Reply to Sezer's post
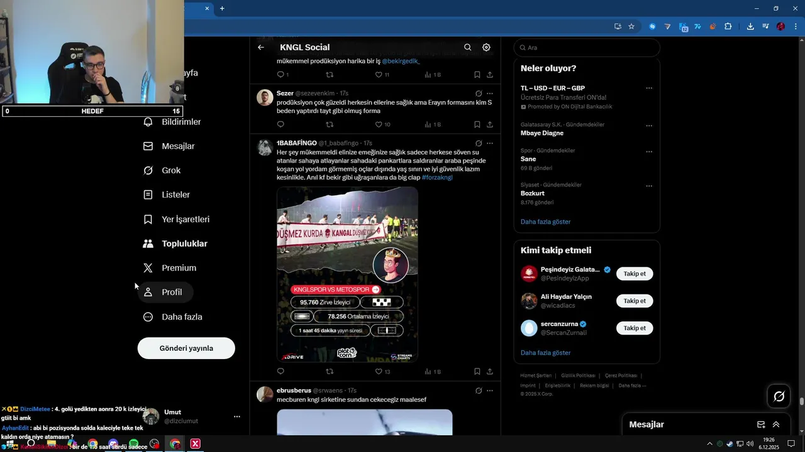 [280, 124]
